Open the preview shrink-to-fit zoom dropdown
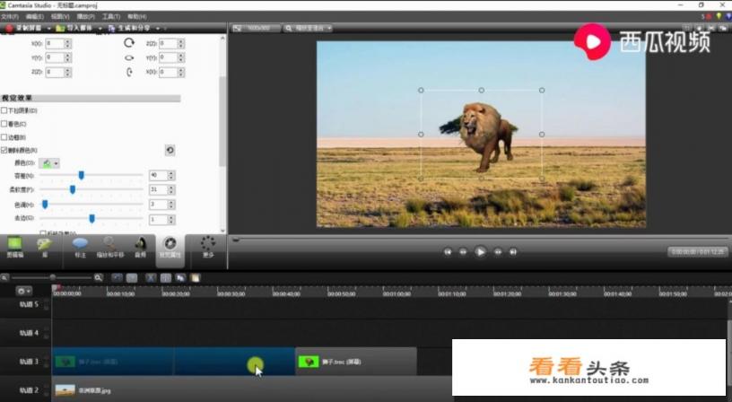This screenshot has width=732, height=402. [309, 29]
